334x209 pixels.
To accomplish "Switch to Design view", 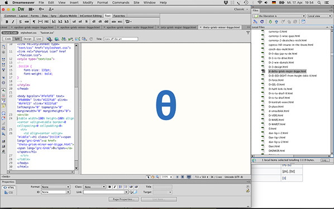I will pyautogui.click(x=27, y=39).
